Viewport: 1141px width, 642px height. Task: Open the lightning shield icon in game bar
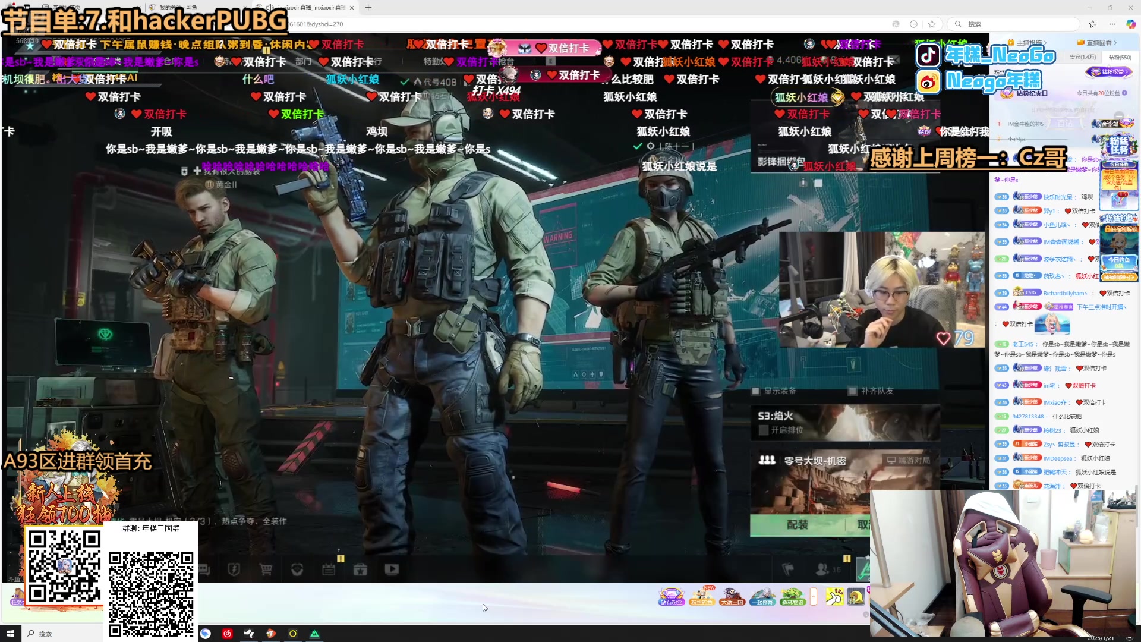pyautogui.click(x=234, y=569)
